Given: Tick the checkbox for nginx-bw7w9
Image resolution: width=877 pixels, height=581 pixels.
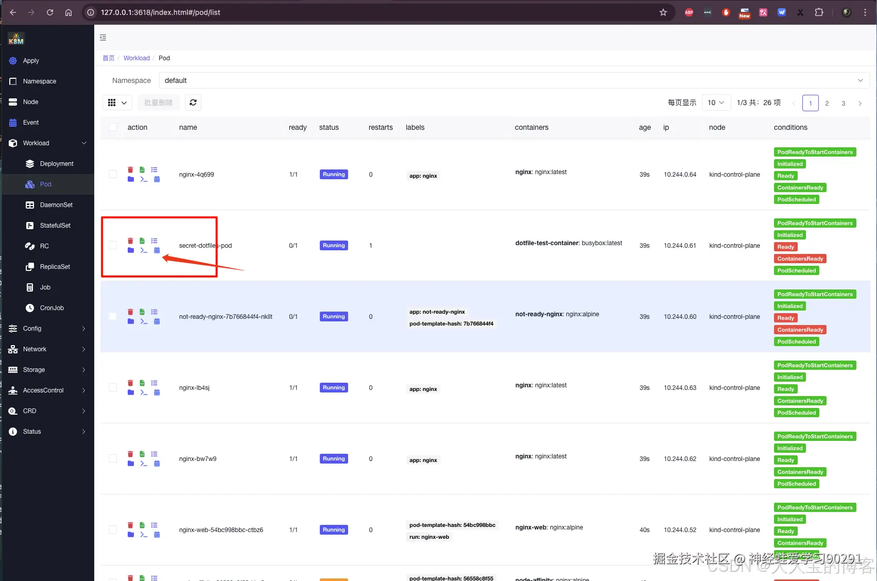Looking at the screenshot, I should click(x=113, y=458).
